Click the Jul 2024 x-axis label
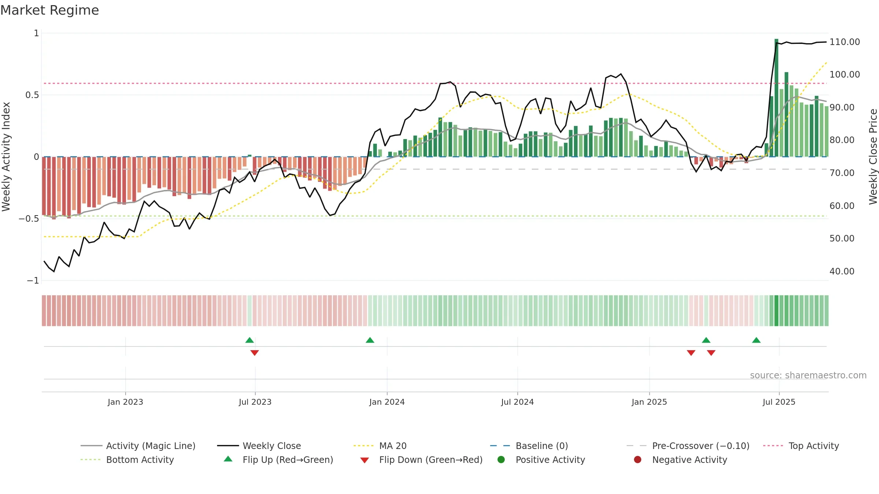Image resolution: width=879 pixels, height=494 pixels. point(517,402)
